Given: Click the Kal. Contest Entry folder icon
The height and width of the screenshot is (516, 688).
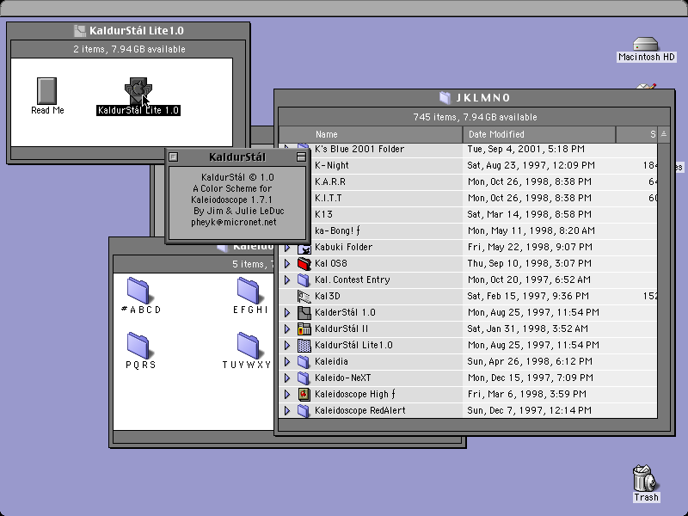Looking at the screenshot, I should (x=304, y=280).
